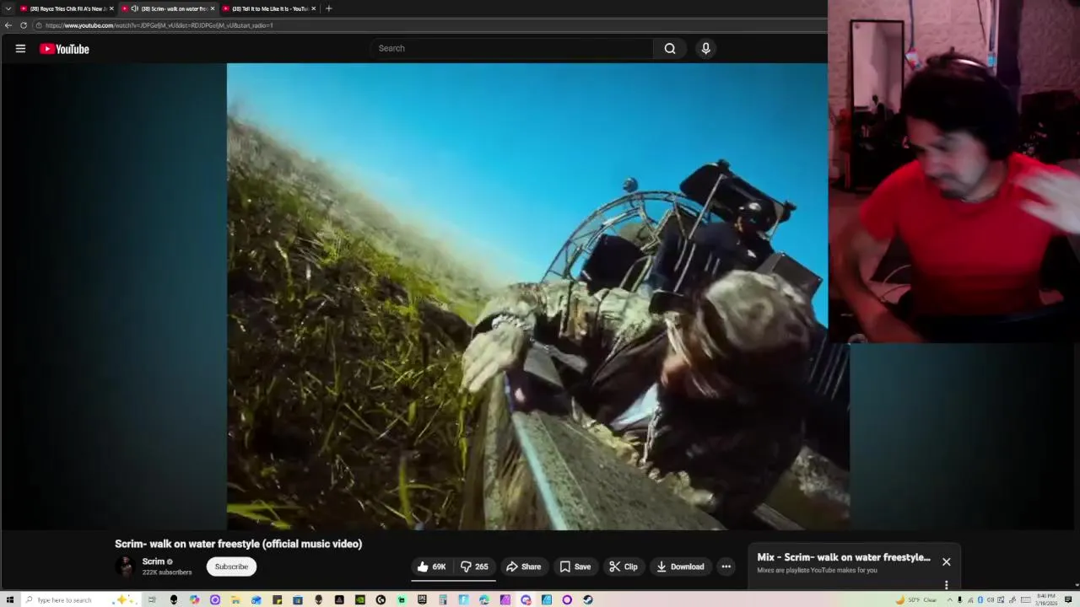The width and height of the screenshot is (1080, 607).
Task: Open the notification center icon
Action: pyautogui.click(x=1068, y=599)
